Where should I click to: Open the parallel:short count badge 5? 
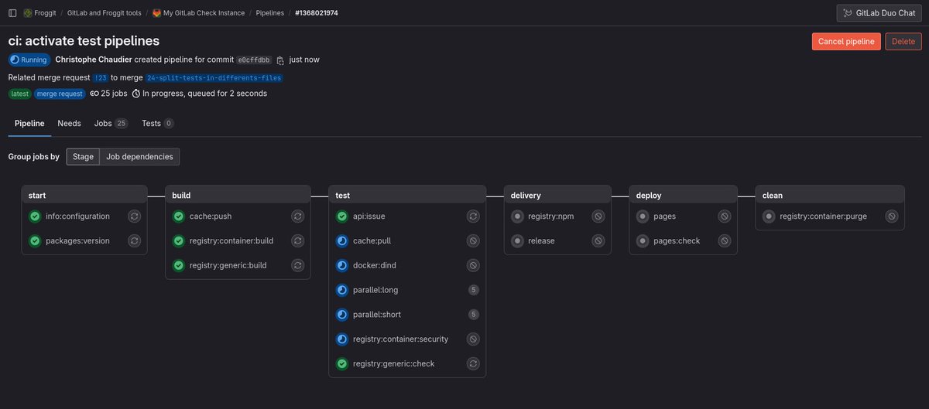(x=473, y=315)
